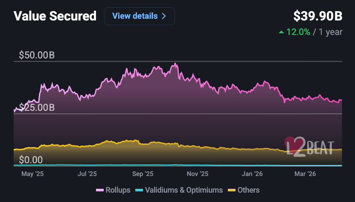Click the $25.00B y-axis label

(x=37, y=107)
